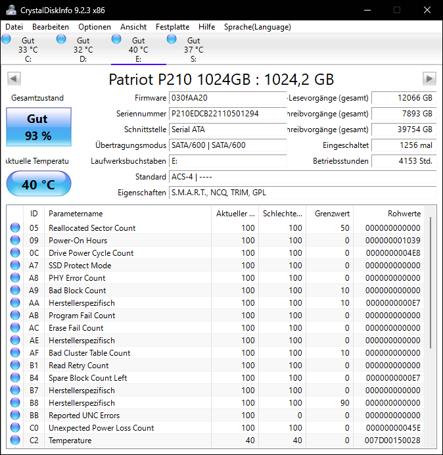The image size is (443, 455).
Task: Click the Rohwerte column header
Action: (x=388, y=214)
